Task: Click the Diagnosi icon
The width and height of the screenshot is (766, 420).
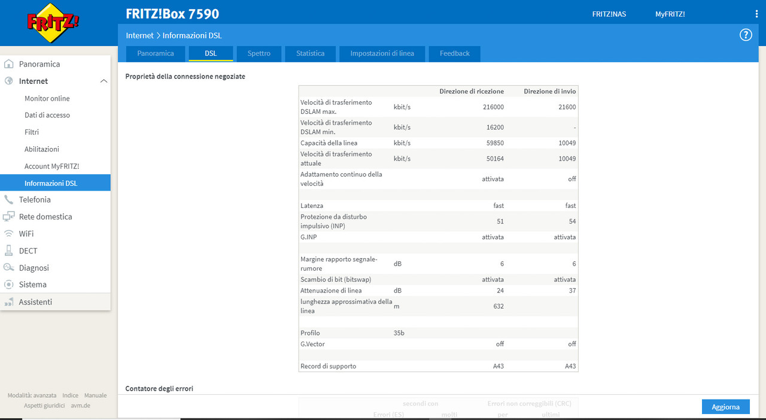Action: pos(9,268)
